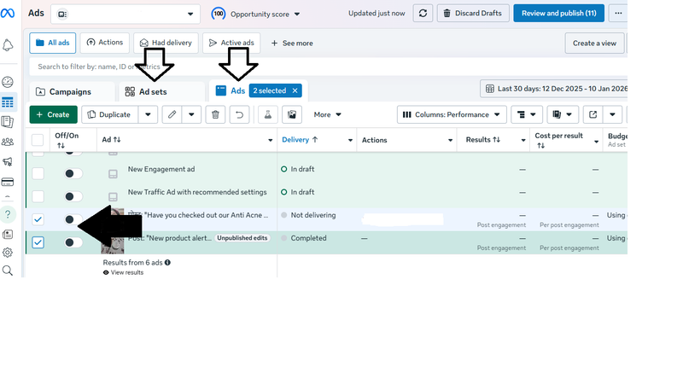The width and height of the screenshot is (683, 384).
Task: Click the refresh icon beside Updated just now
Action: 423,14
